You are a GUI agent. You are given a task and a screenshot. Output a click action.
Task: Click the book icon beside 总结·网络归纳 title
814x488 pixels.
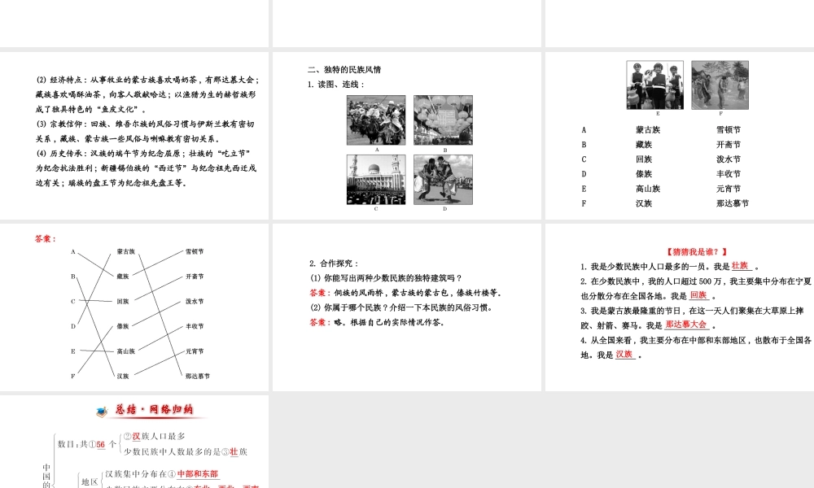pos(102,412)
